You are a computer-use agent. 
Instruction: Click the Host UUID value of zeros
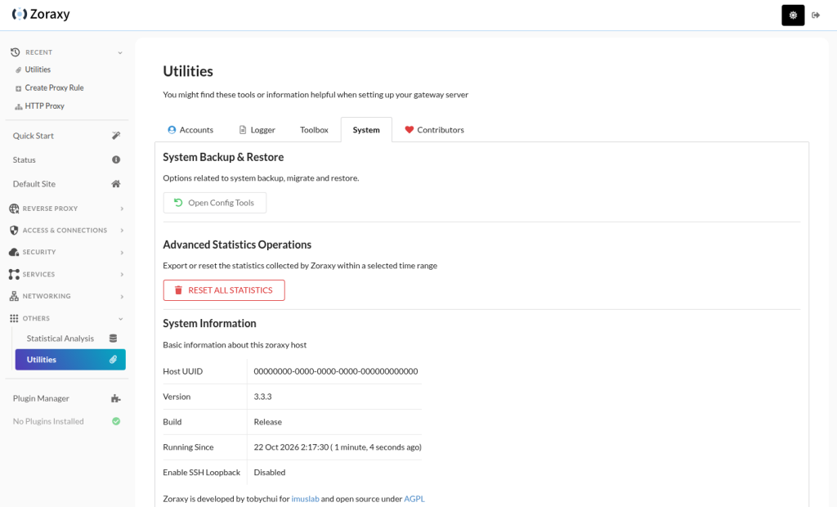[x=336, y=371]
